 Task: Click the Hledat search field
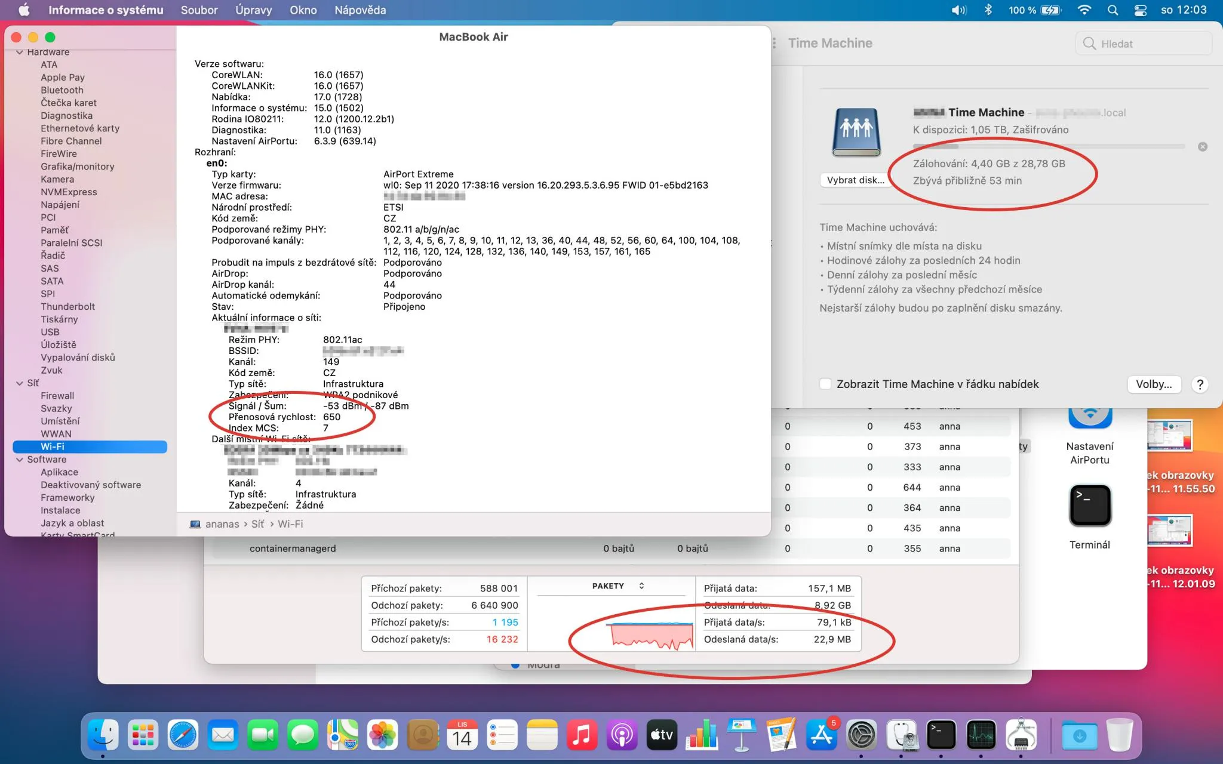tap(1144, 44)
